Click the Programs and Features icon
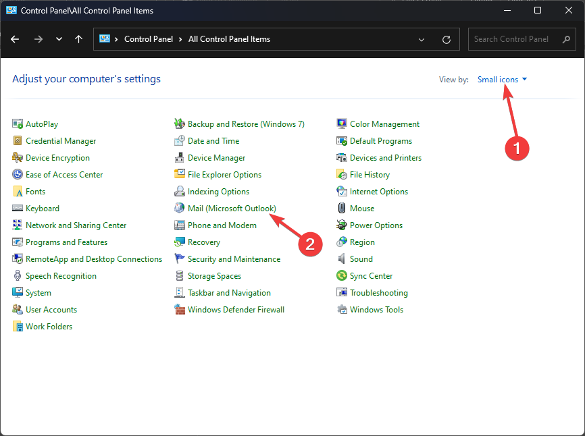This screenshot has width=585, height=436. [18, 242]
